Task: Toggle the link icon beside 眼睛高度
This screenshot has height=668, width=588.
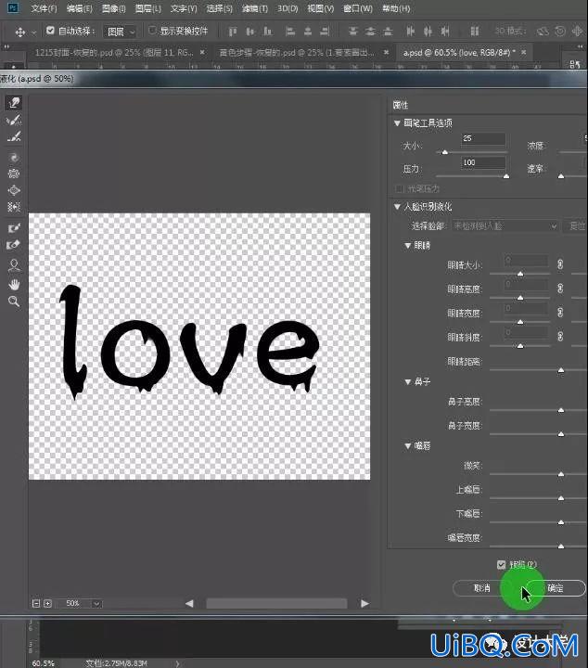Action: pos(560,289)
